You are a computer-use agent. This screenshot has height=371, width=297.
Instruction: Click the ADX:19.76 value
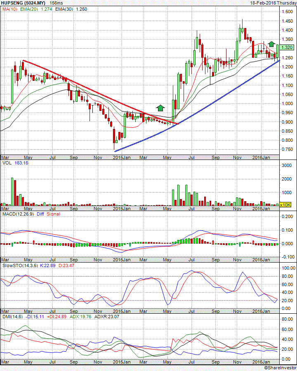[80, 317]
